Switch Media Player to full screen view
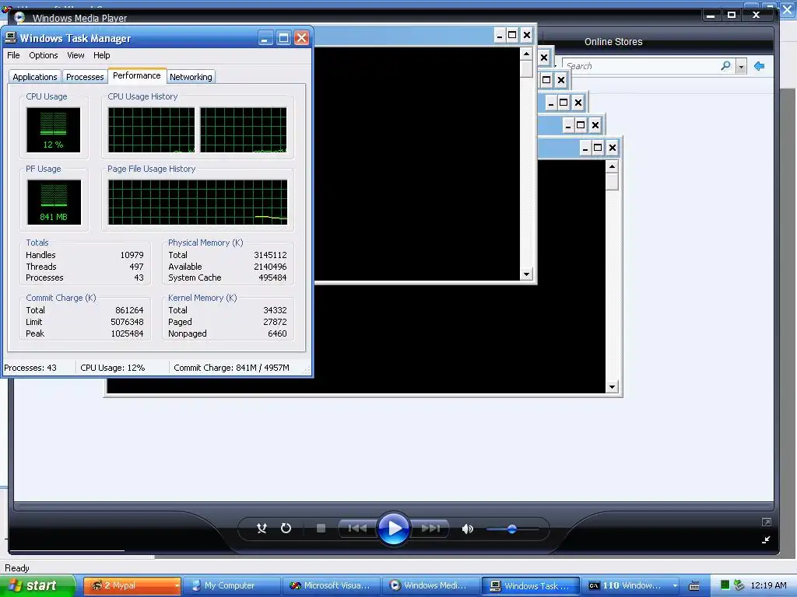The image size is (797, 597). (x=766, y=522)
